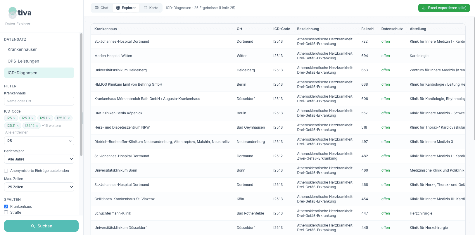Toggle Anonymisierte Einträge ausblenden checkbox
The width and height of the screenshot is (475, 235).
[x=6, y=171]
